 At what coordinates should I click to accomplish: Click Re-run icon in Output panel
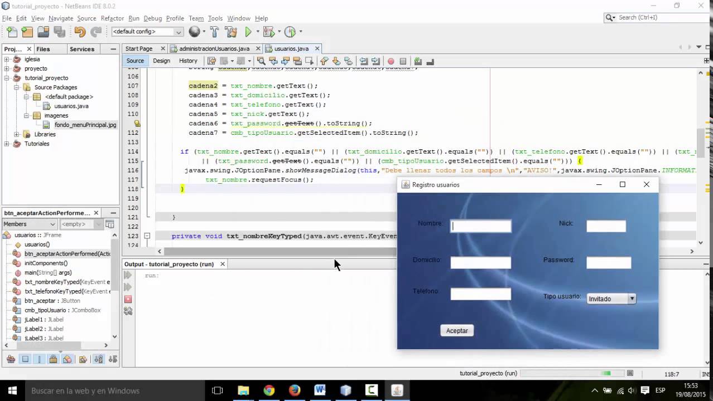128,275
